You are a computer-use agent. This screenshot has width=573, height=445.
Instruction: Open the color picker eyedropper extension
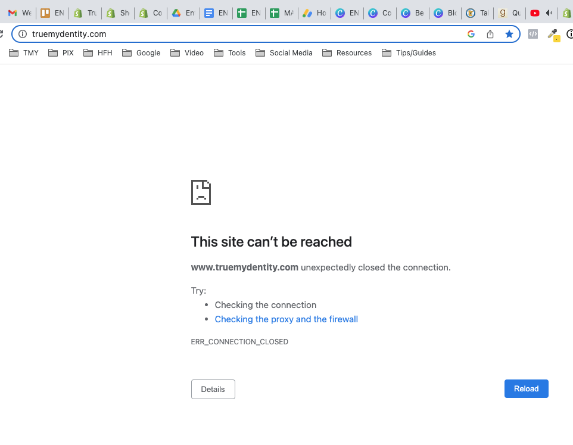[553, 35]
